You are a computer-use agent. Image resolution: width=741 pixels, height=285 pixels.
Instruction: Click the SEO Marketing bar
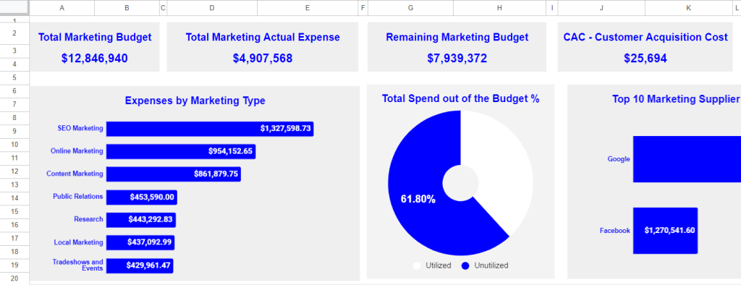(x=210, y=129)
